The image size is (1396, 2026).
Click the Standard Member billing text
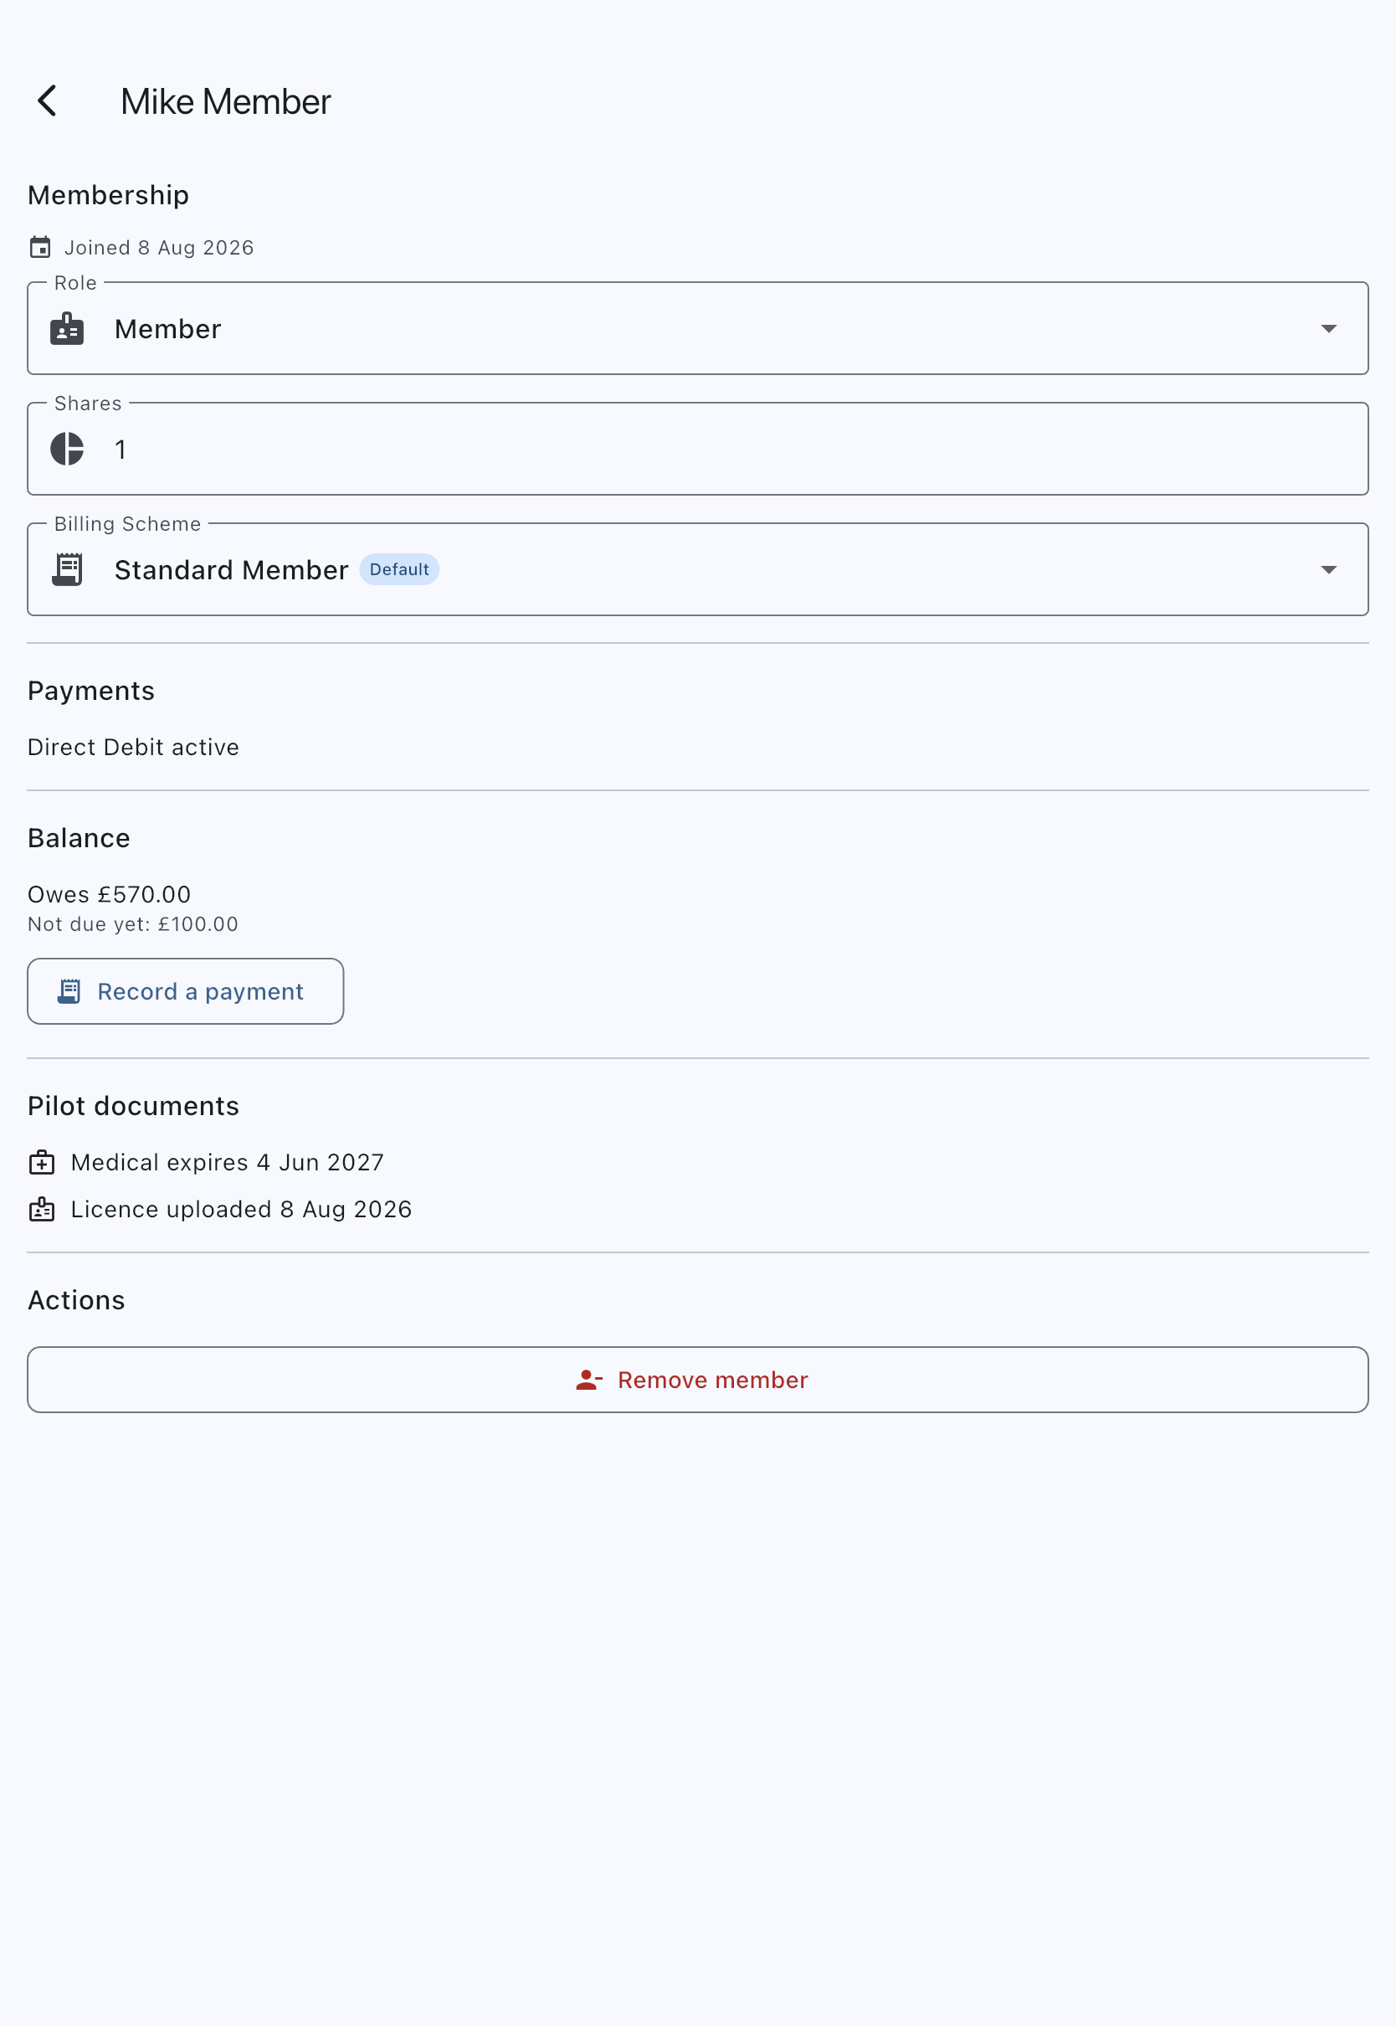click(232, 570)
